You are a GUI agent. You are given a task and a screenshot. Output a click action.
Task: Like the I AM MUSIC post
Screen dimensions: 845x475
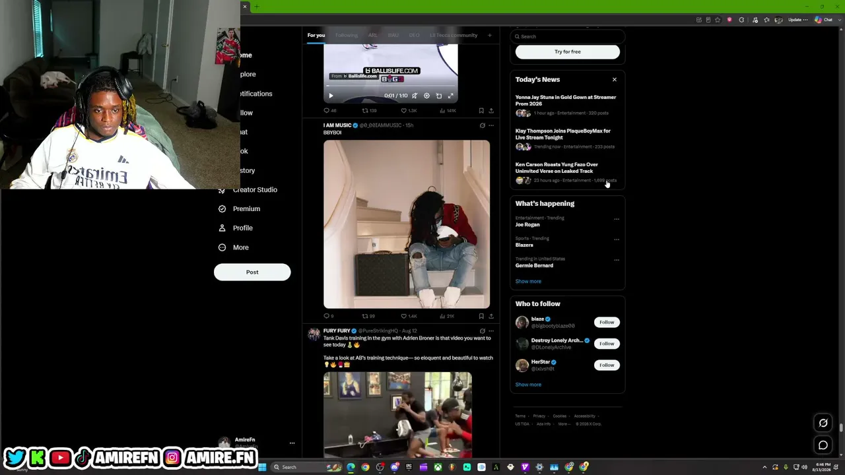(409, 316)
